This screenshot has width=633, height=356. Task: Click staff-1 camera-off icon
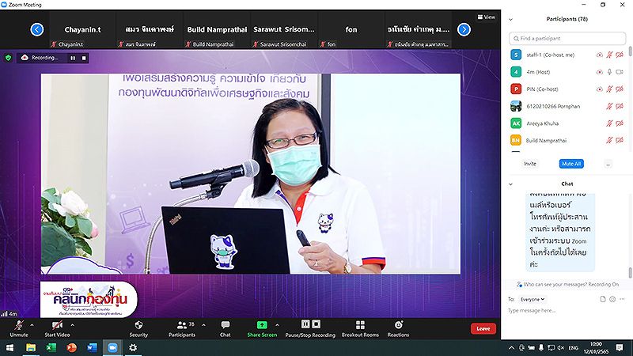620,55
